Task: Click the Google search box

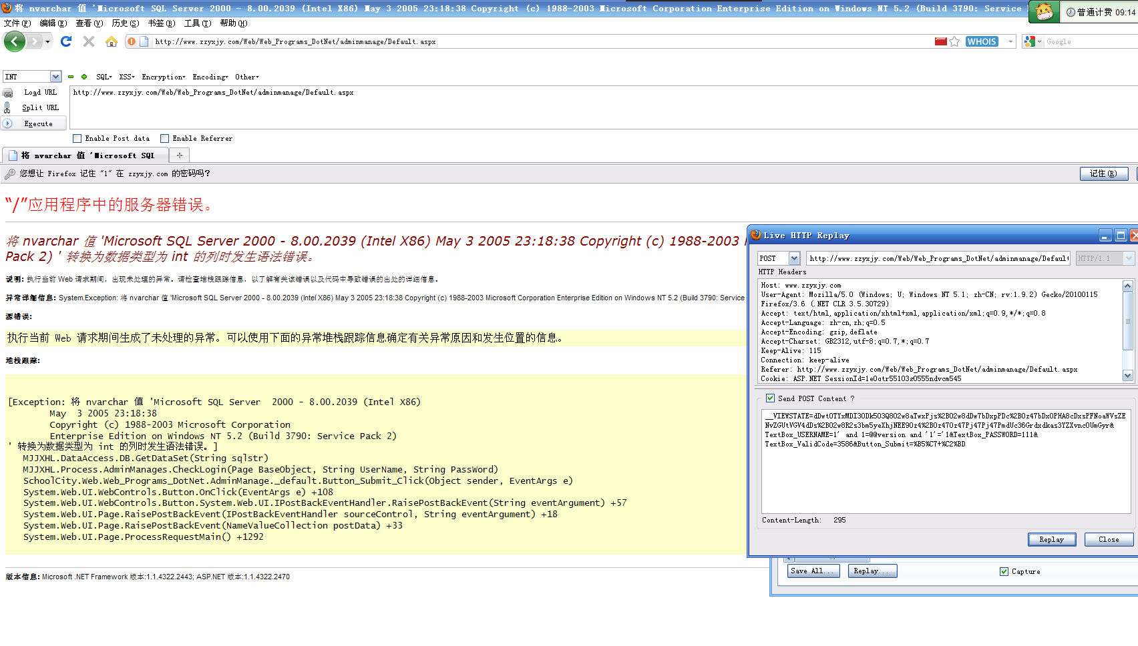Action: coord(1091,41)
